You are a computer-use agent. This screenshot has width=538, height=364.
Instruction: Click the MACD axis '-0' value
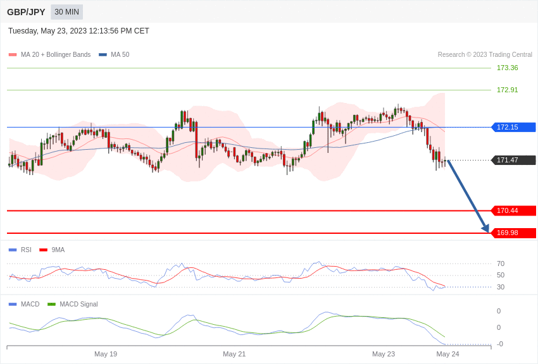coord(500,344)
